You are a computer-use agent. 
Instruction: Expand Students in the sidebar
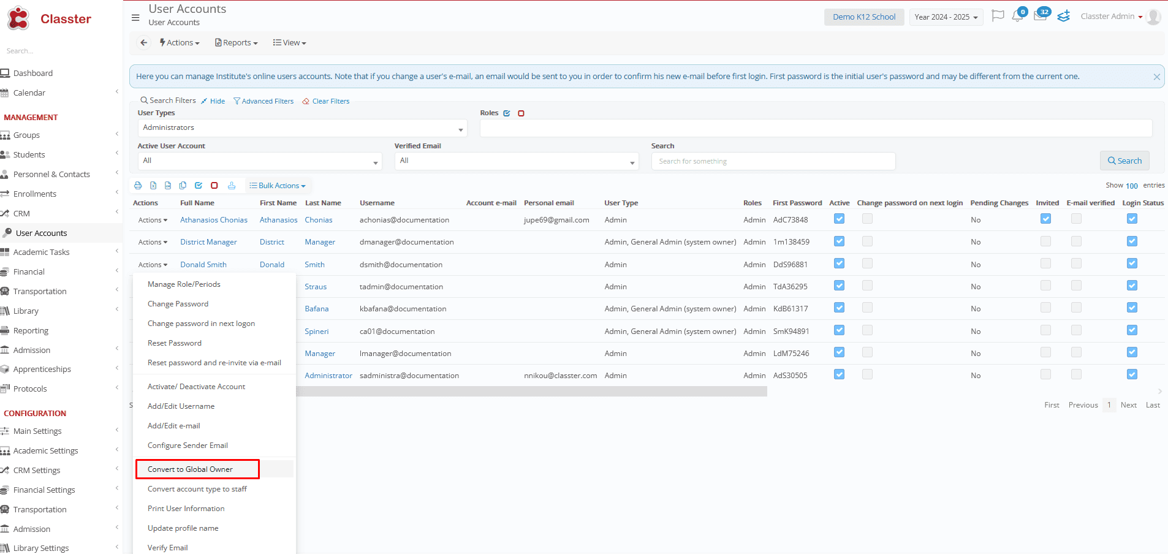pos(29,154)
